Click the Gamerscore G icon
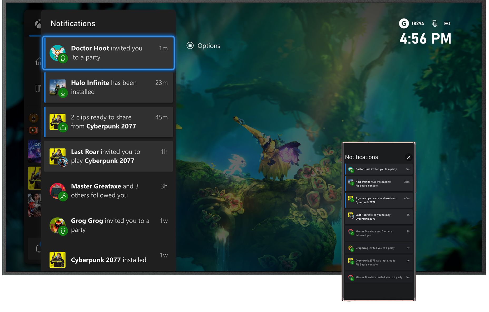 pyautogui.click(x=404, y=23)
